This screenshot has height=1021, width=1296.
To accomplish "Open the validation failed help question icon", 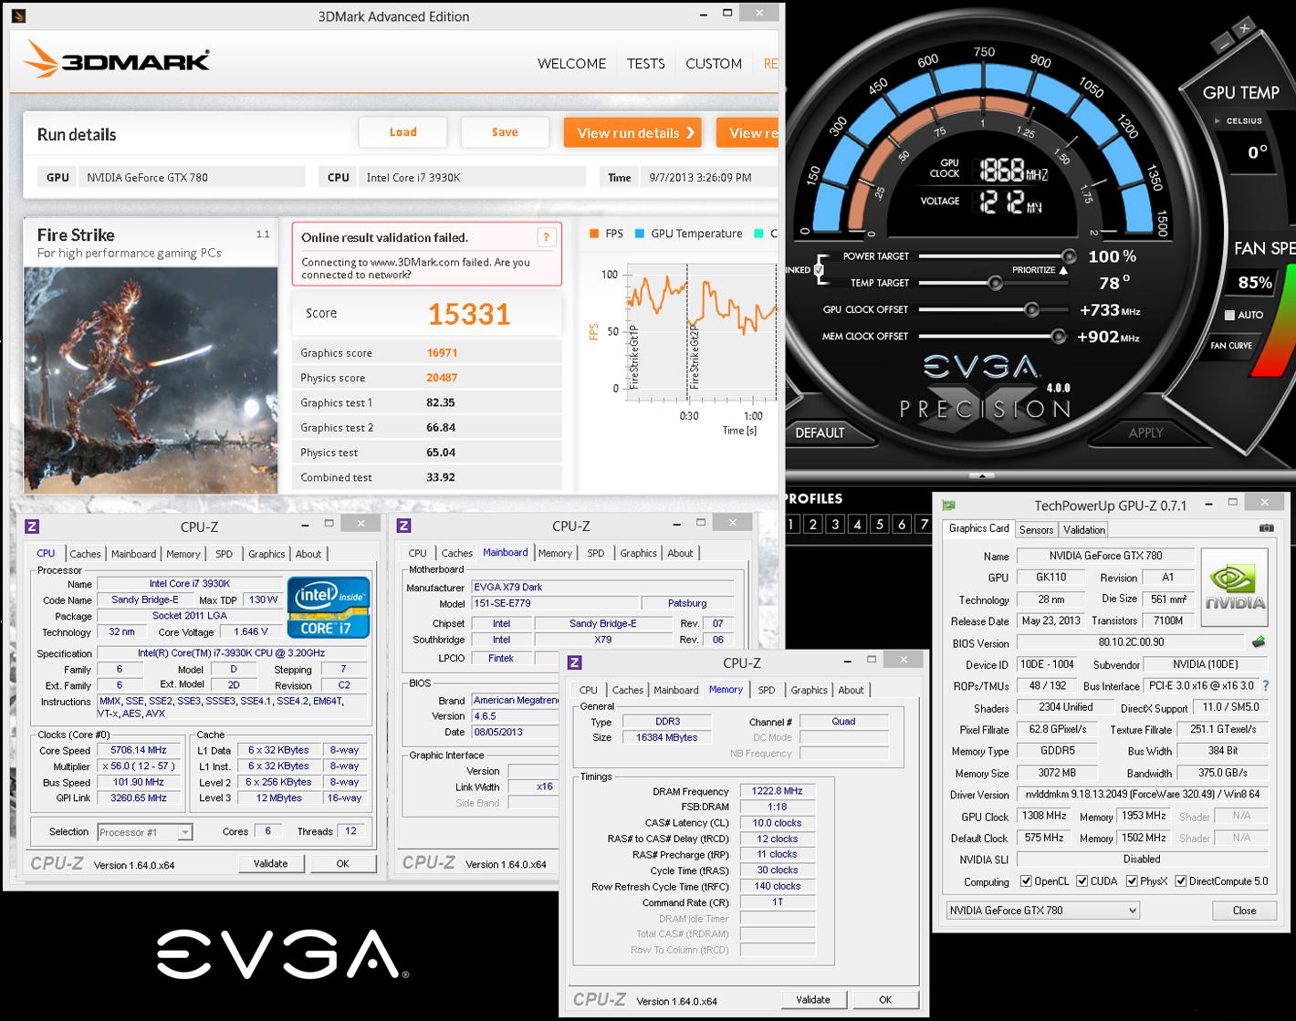I will pos(546,237).
